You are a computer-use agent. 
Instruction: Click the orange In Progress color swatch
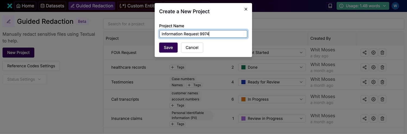coord(243,99)
